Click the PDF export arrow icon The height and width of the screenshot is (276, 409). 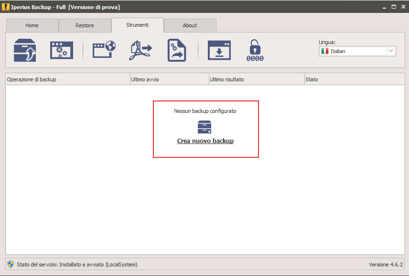tap(140, 50)
